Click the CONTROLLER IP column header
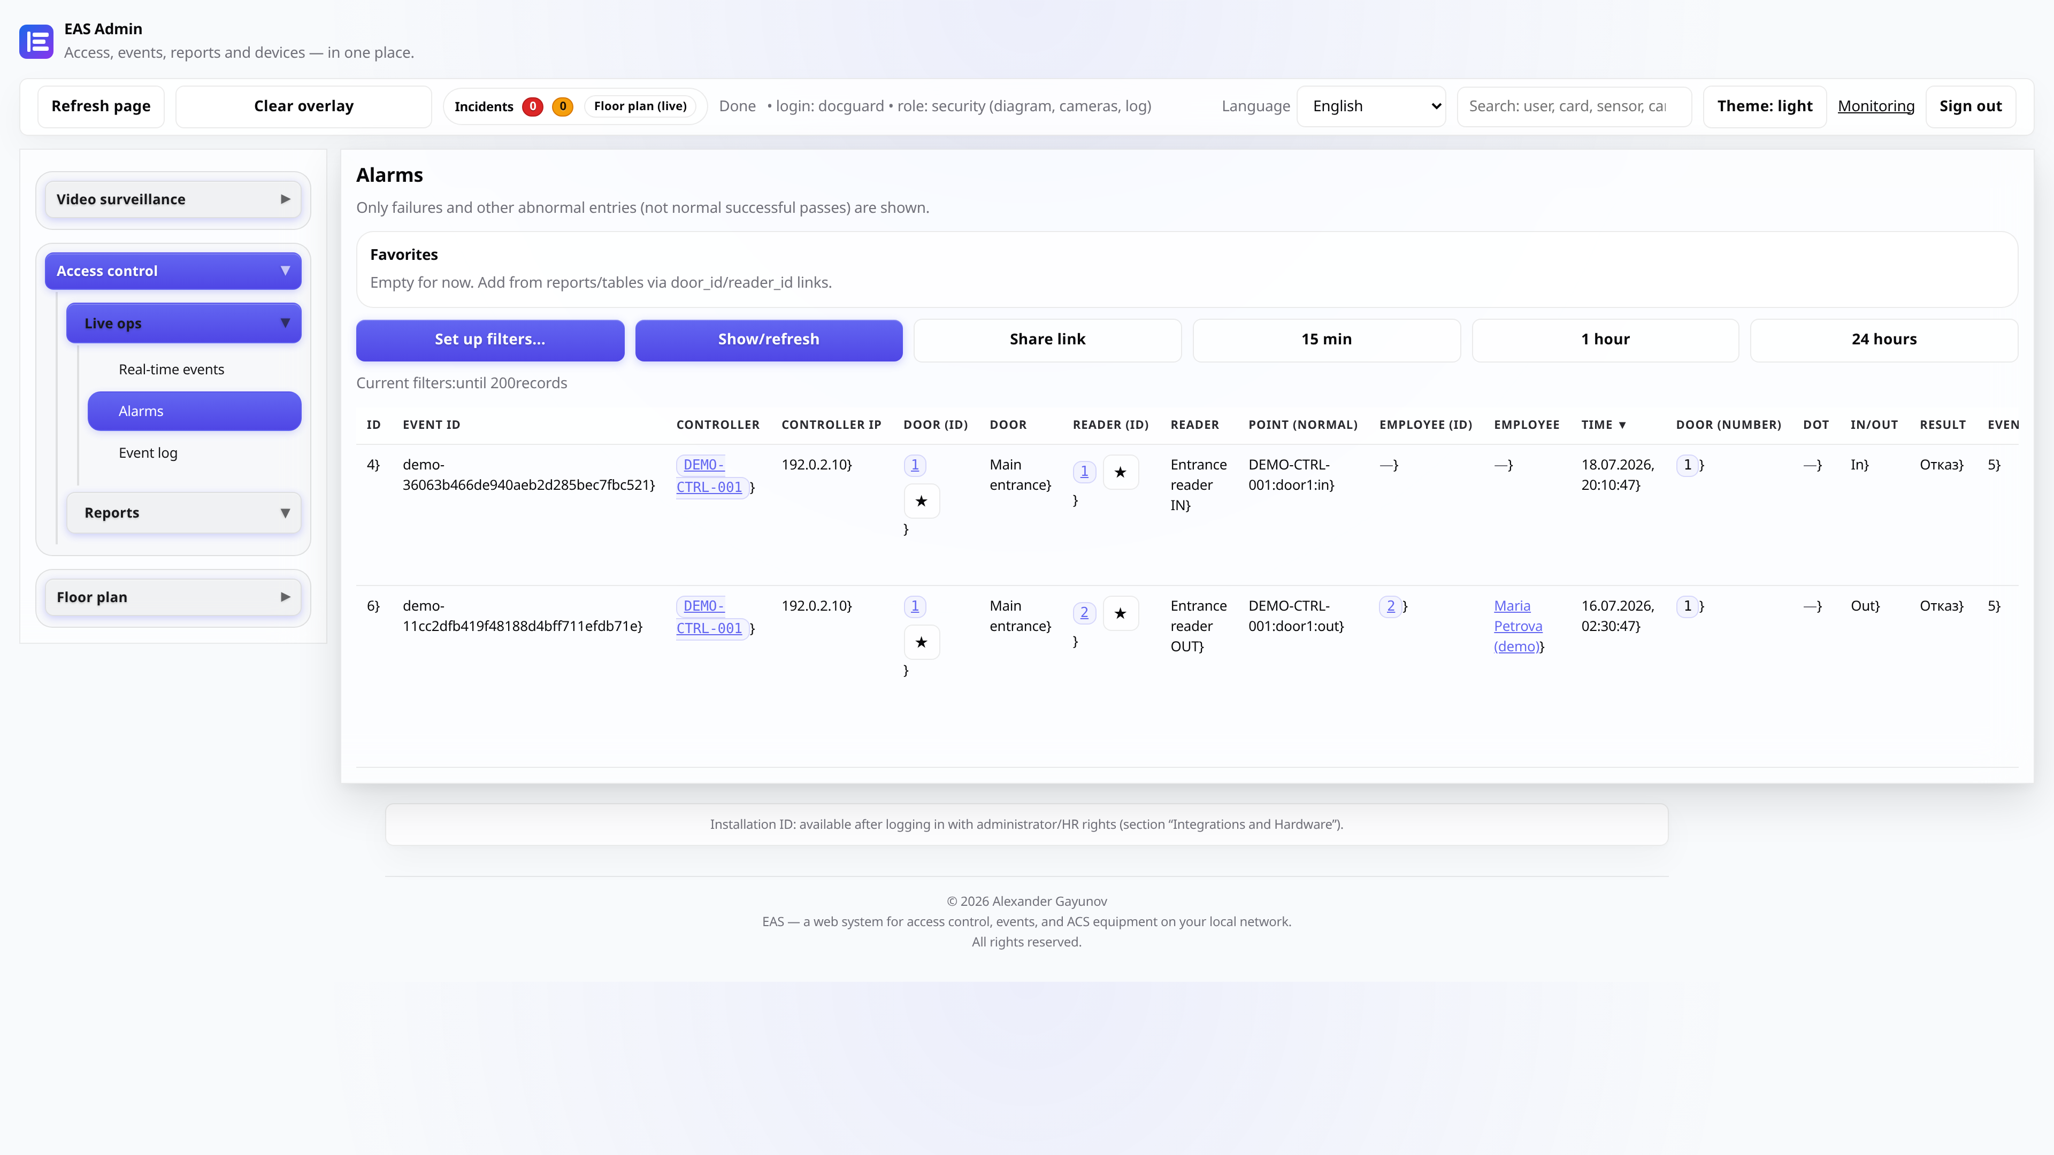The height and width of the screenshot is (1155, 2054). pos(832,425)
